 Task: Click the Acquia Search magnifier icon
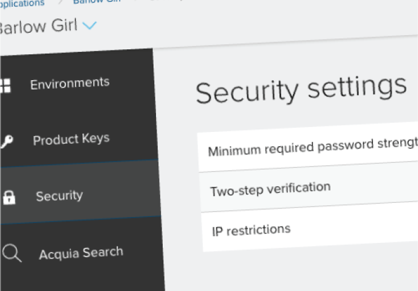tap(12, 253)
